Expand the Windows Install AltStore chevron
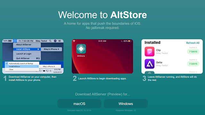 point(38,66)
